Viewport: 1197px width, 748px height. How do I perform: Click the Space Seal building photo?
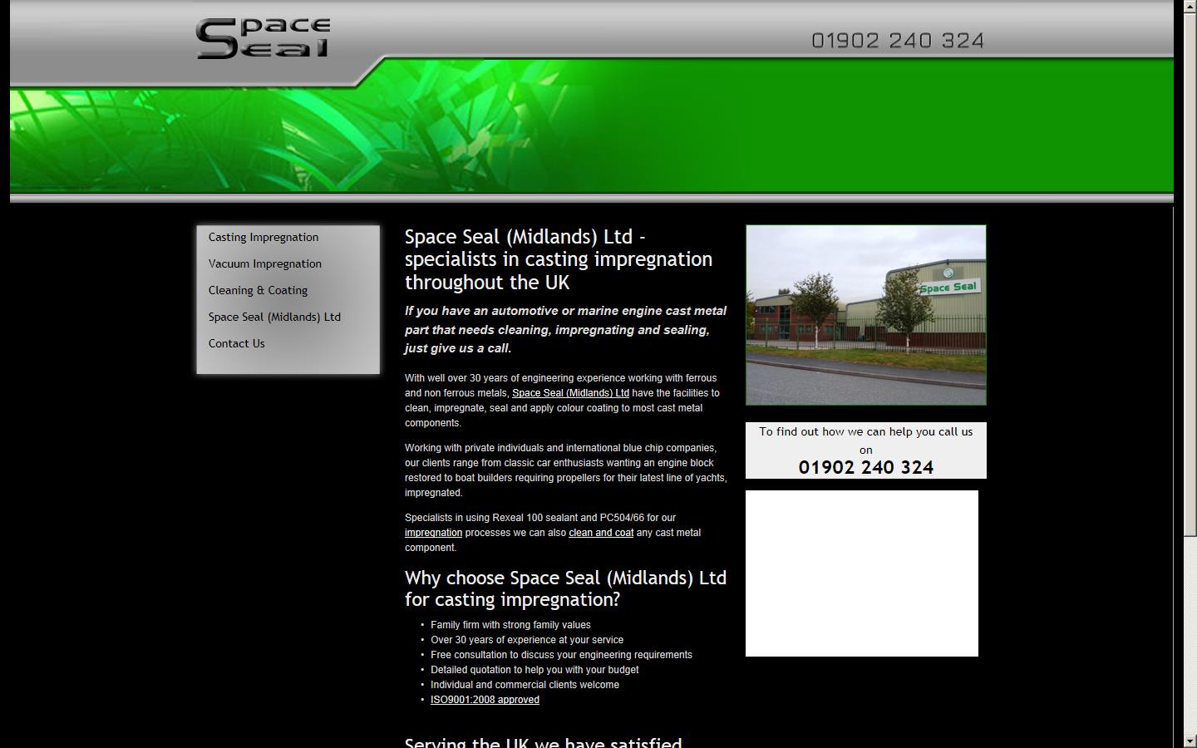click(865, 315)
